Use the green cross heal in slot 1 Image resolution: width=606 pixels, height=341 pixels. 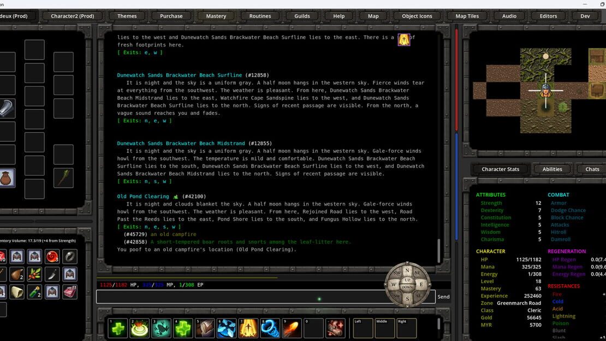(118, 328)
